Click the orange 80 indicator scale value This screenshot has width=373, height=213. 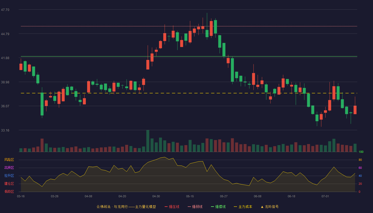360,160
